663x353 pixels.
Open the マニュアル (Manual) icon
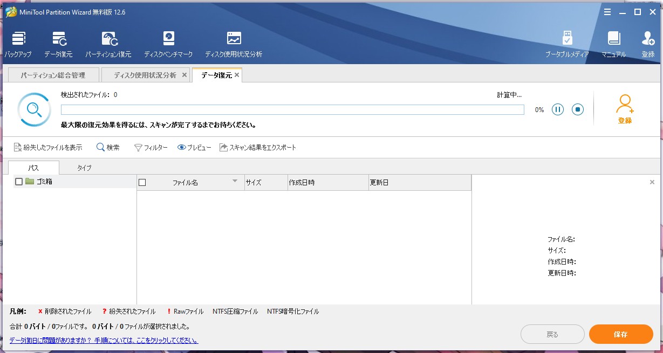coord(613,44)
